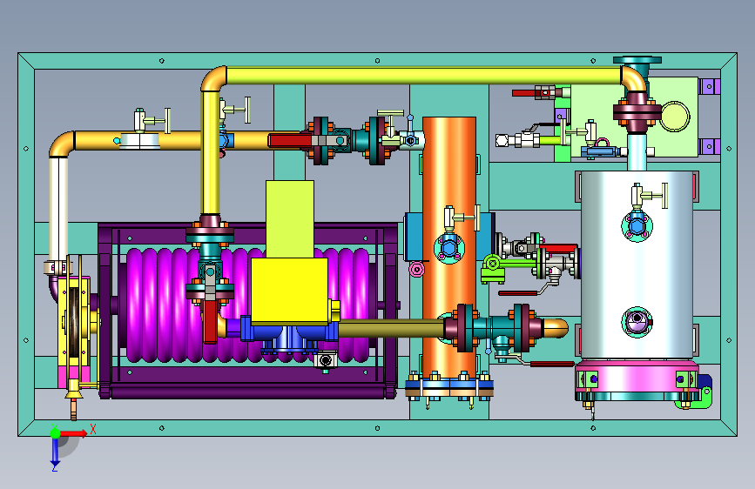
Task: Select the upper purple bracket on the right edge
Action: pos(709,87)
